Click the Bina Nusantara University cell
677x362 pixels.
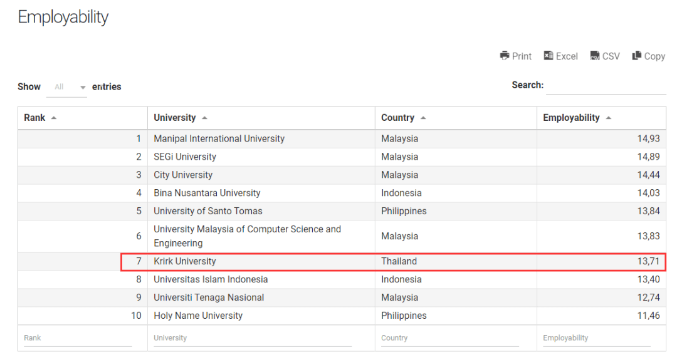(x=207, y=193)
